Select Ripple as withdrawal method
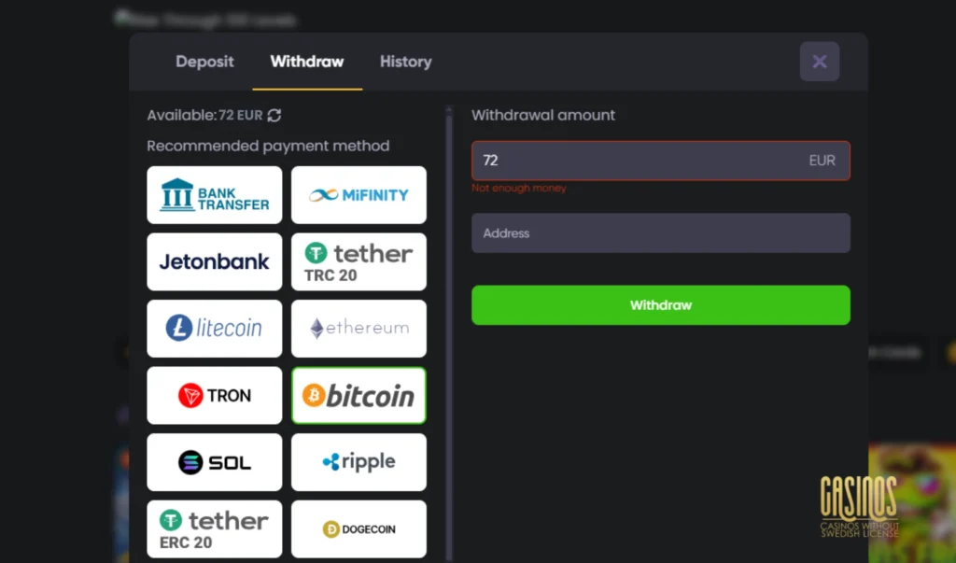Screen dimensions: 956x563 coord(358,461)
